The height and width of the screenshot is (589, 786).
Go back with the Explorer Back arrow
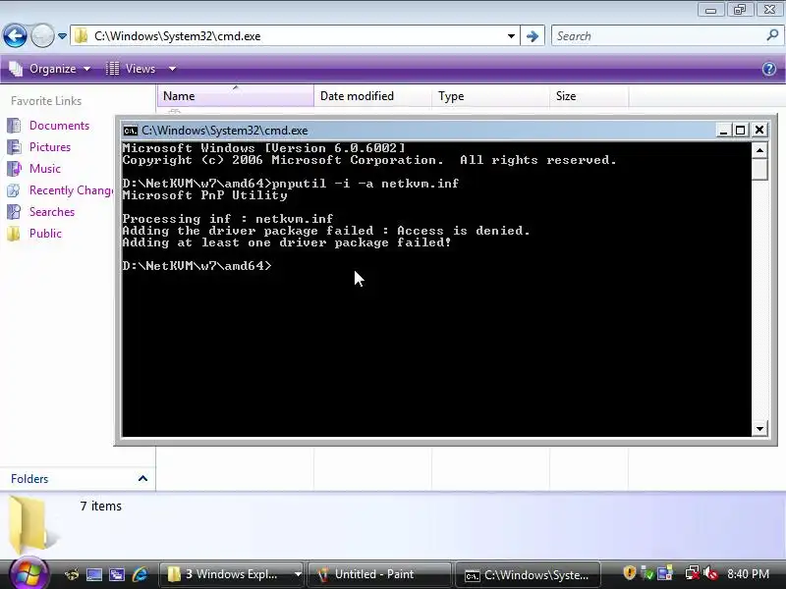pos(15,36)
